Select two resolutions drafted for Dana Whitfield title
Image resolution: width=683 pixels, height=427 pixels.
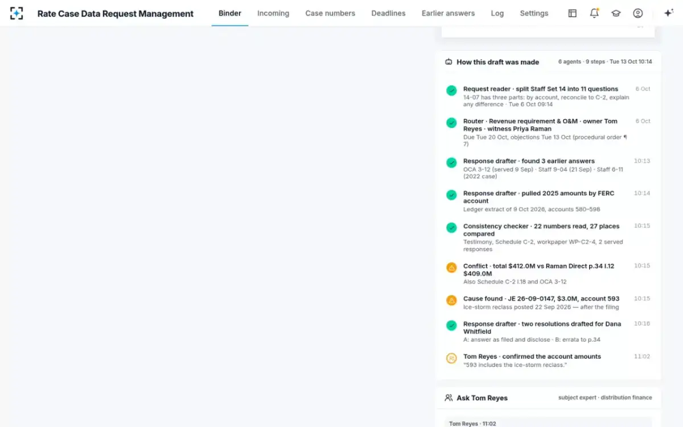542,327
